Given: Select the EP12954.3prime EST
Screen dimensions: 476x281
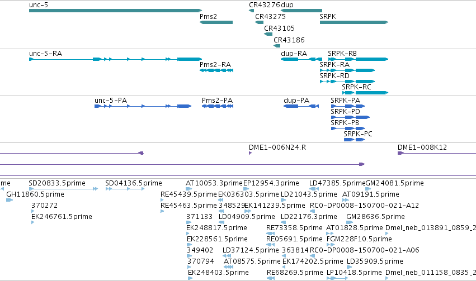Looking at the screenshot, I should (x=246, y=189).
